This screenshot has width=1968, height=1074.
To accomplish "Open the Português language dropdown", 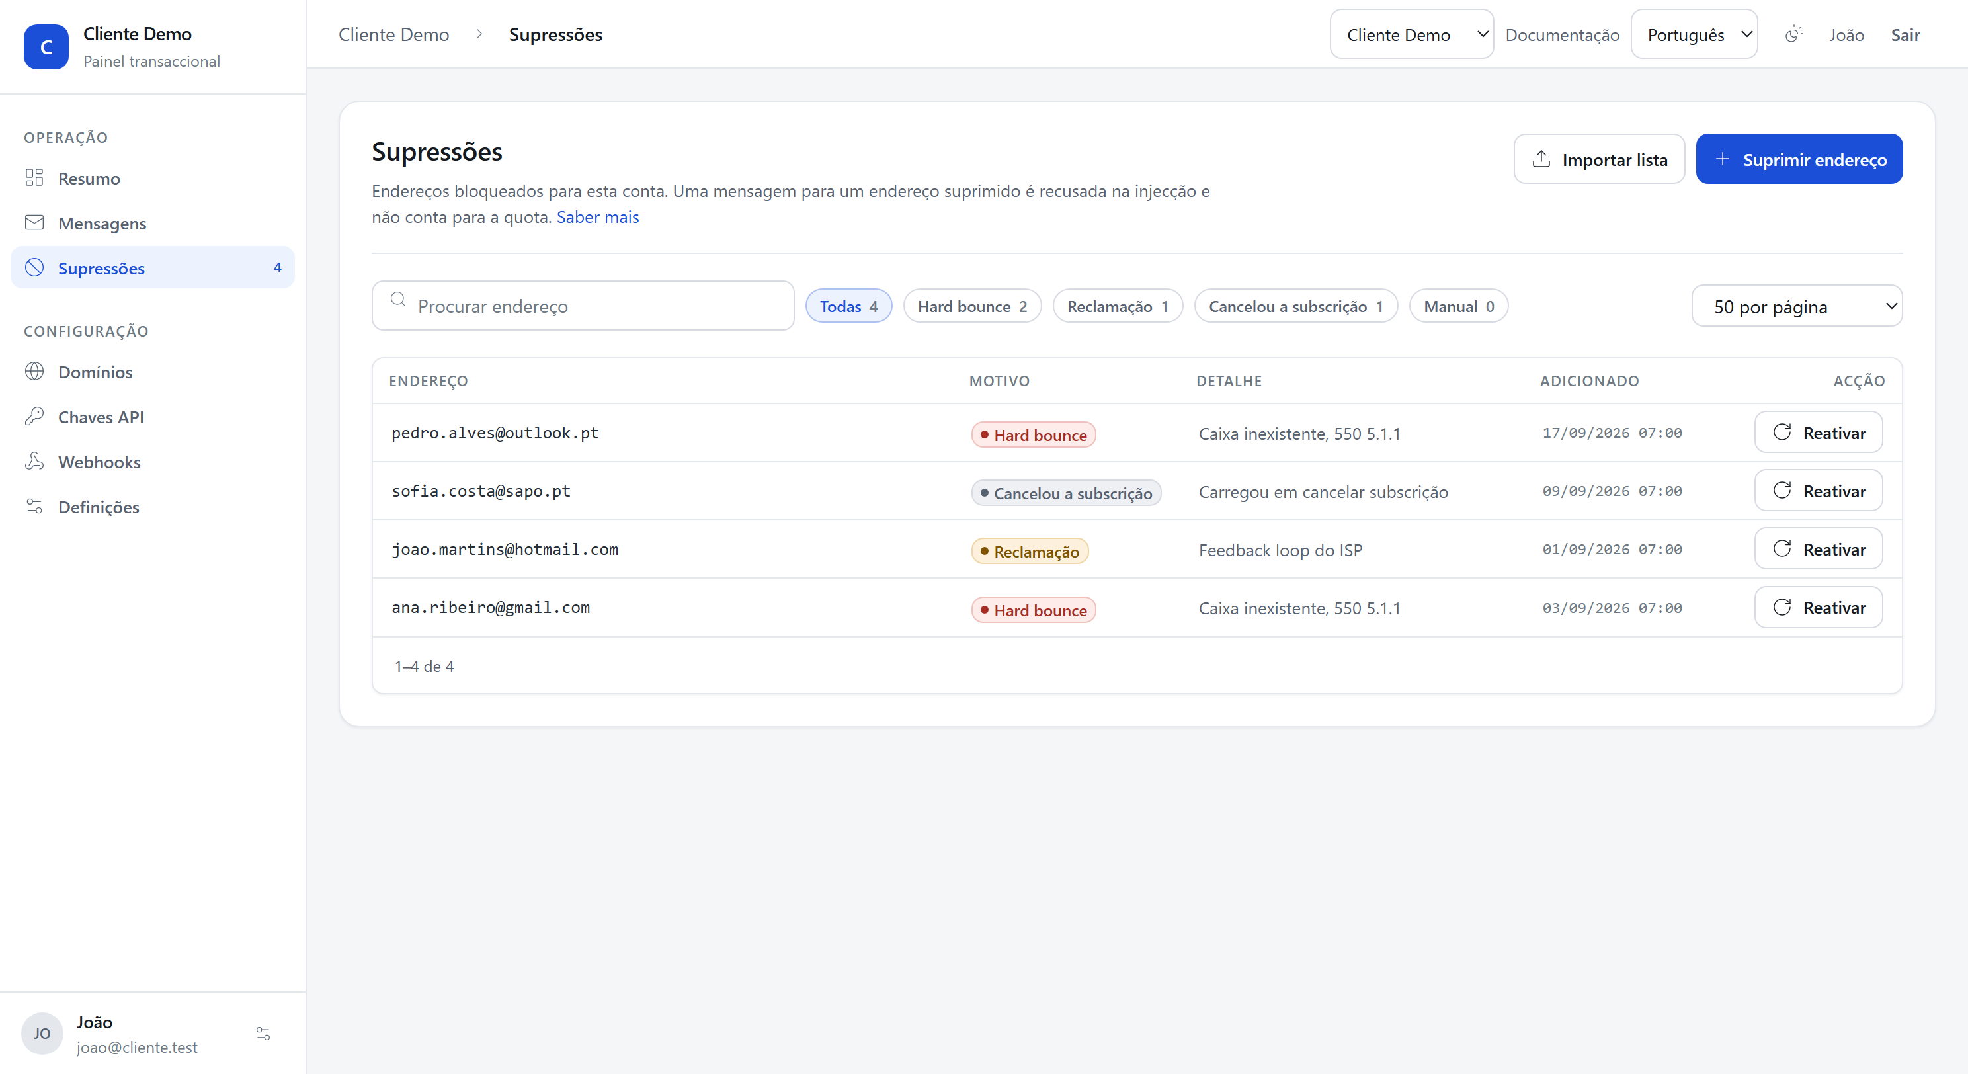I will 1694,34.
